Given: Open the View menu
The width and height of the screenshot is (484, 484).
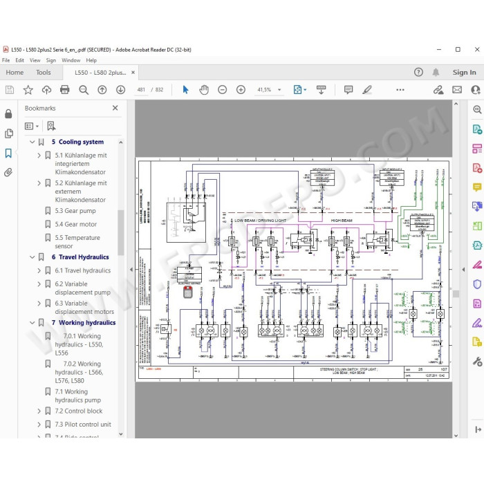Looking at the screenshot, I should [35, 60].
